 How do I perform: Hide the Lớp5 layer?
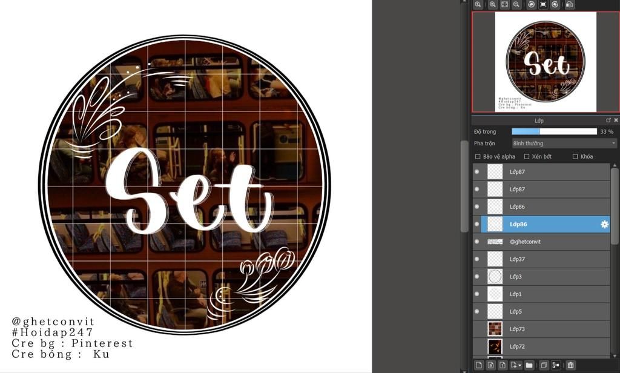click(477, 311)
